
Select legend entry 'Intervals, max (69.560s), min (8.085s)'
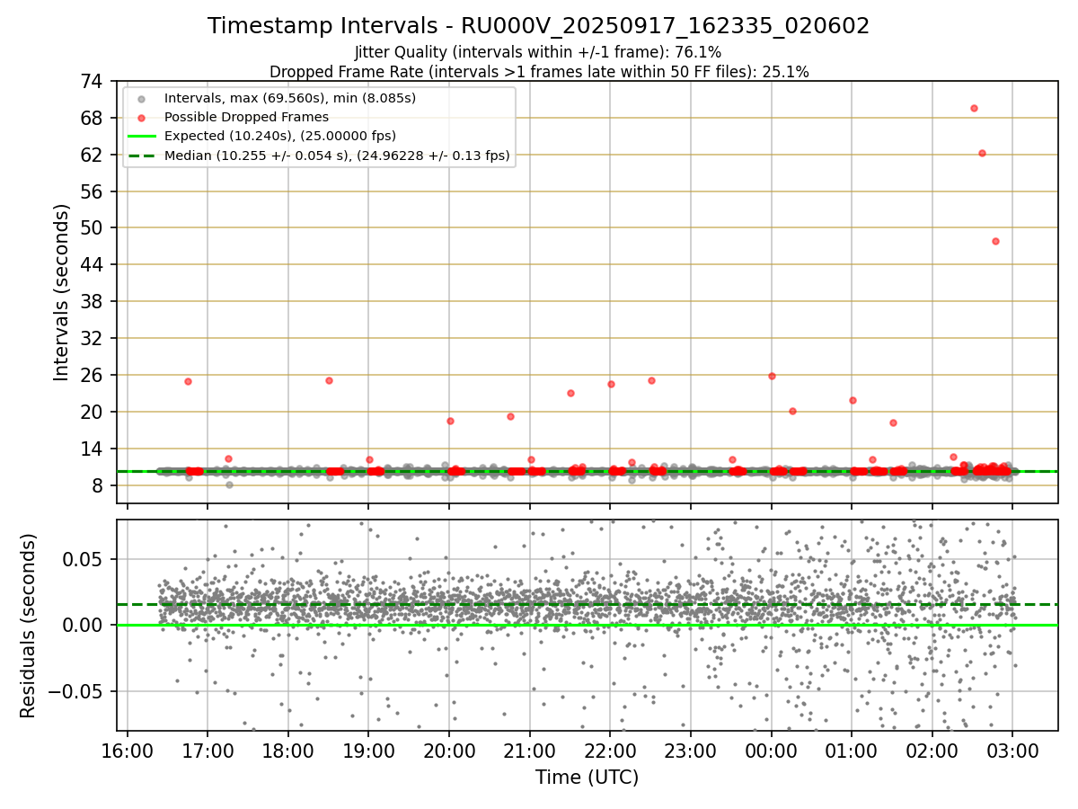290,98
